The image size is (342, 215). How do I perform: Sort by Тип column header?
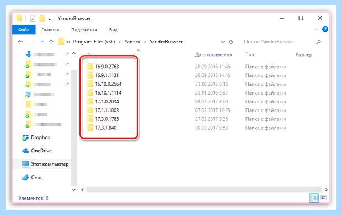coord(250,54)
